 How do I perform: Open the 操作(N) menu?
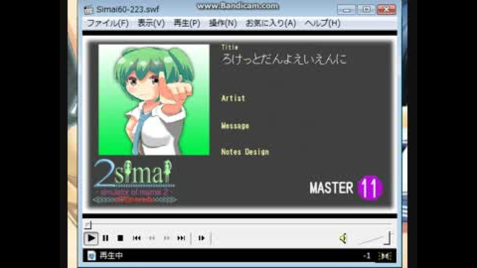pos(223,23)
